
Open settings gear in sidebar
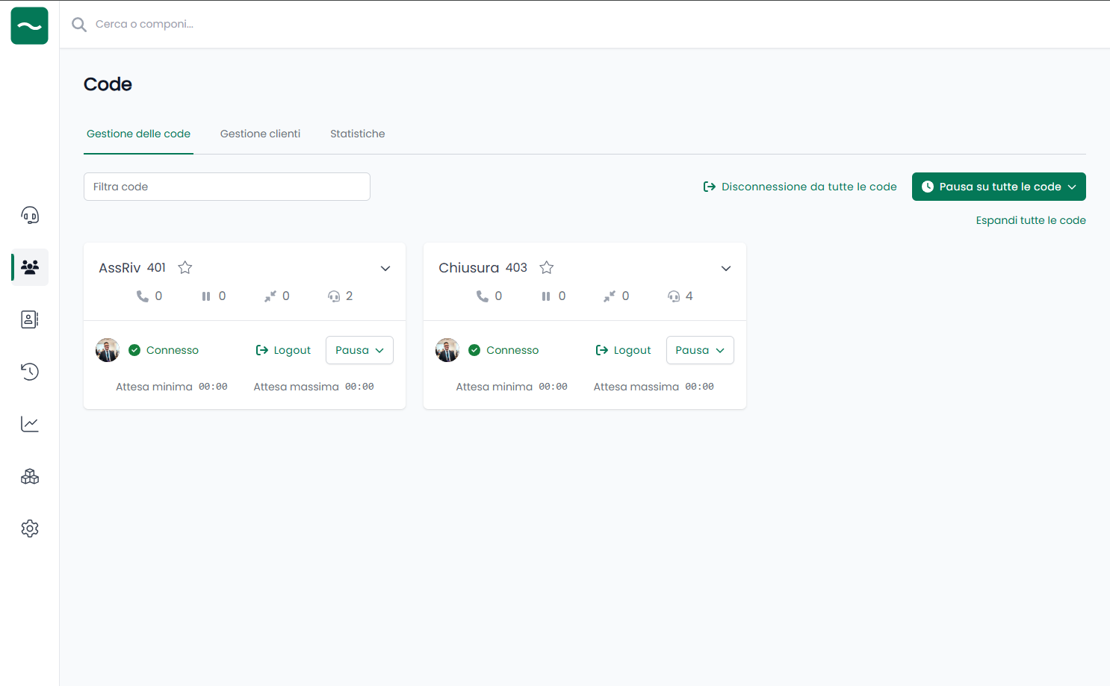click(30, 528)
